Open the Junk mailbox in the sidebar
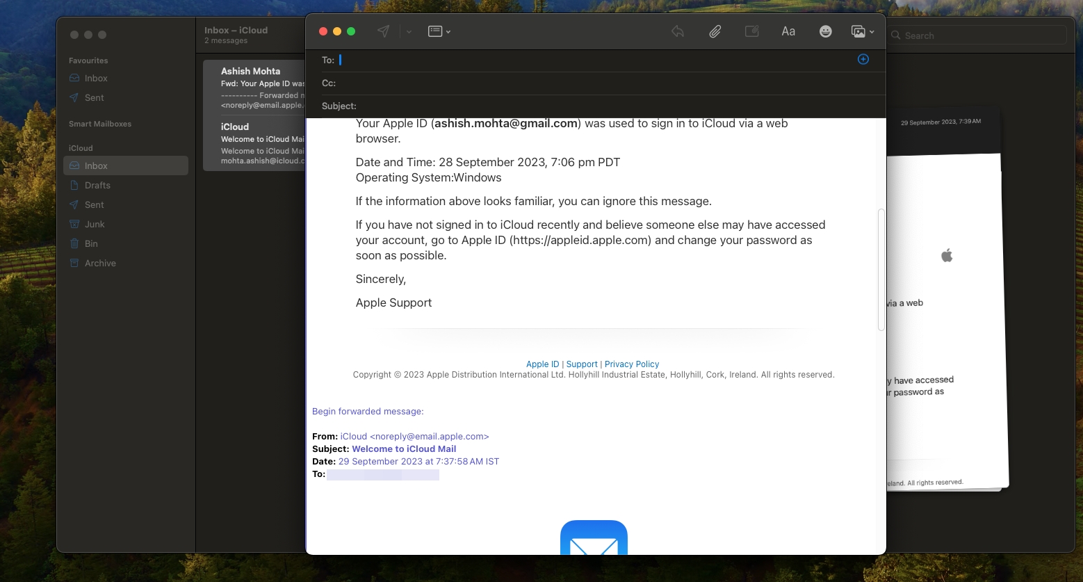1083x582 pixels. click(x=93, y=224)
